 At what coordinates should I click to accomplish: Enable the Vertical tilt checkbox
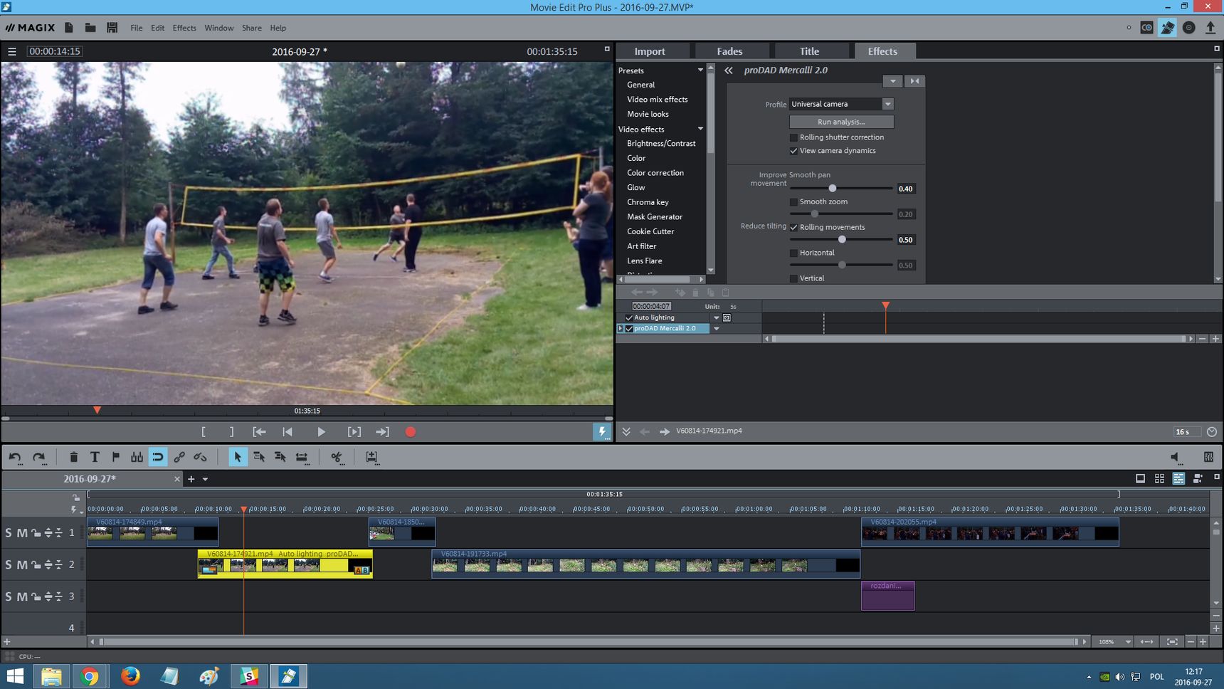coord(793,278)
